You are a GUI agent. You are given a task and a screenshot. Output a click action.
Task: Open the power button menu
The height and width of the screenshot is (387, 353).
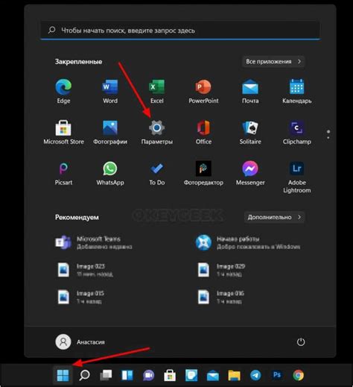point(301,342)
